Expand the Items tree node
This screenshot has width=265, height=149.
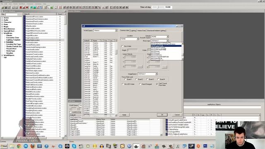coord(2,24)
